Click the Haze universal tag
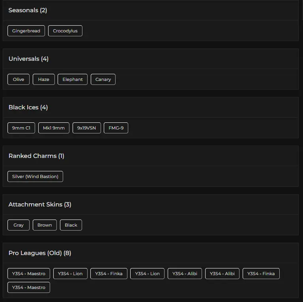 43,79
